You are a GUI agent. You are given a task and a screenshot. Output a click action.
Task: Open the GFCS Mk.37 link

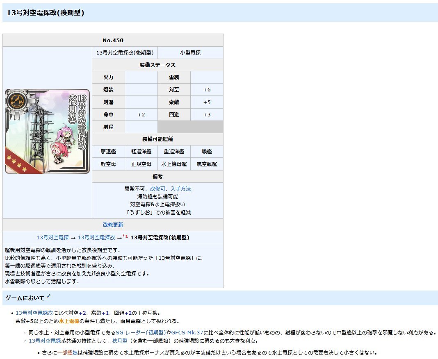[187, 332]
